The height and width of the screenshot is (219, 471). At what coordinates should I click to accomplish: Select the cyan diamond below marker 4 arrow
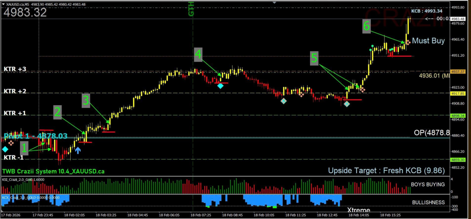point(220,86)
